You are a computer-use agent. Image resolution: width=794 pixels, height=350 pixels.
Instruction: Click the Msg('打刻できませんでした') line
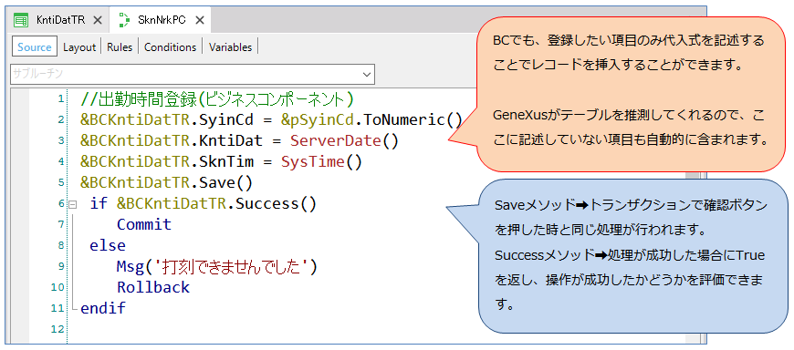point(216,266)
